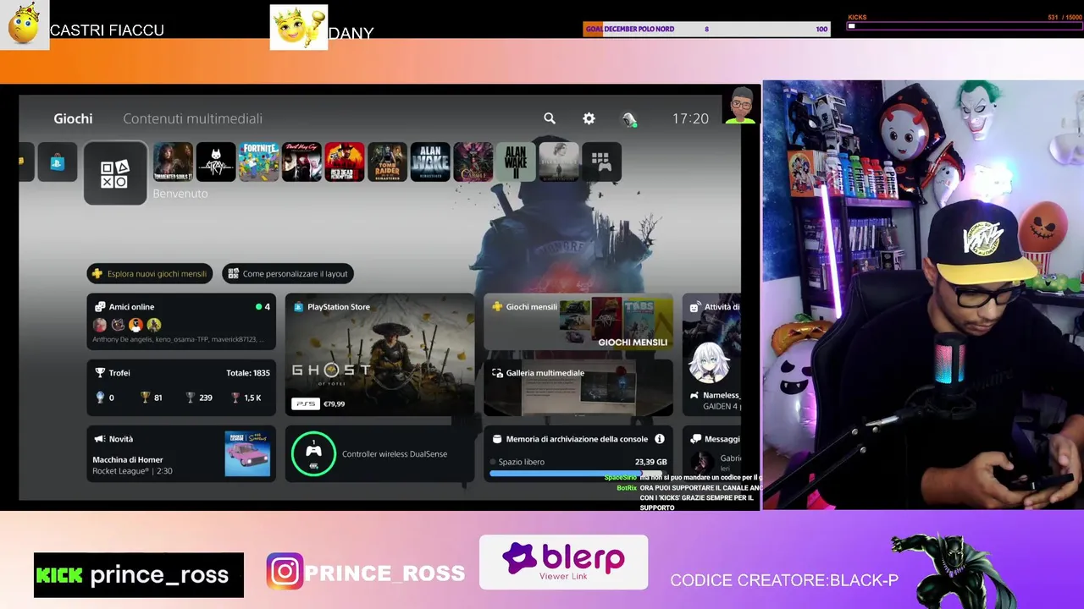1084x609 pixels.
Task: Launch the Devil May Cry game tile
Action: pyautogui.click(x=301, y=162)
